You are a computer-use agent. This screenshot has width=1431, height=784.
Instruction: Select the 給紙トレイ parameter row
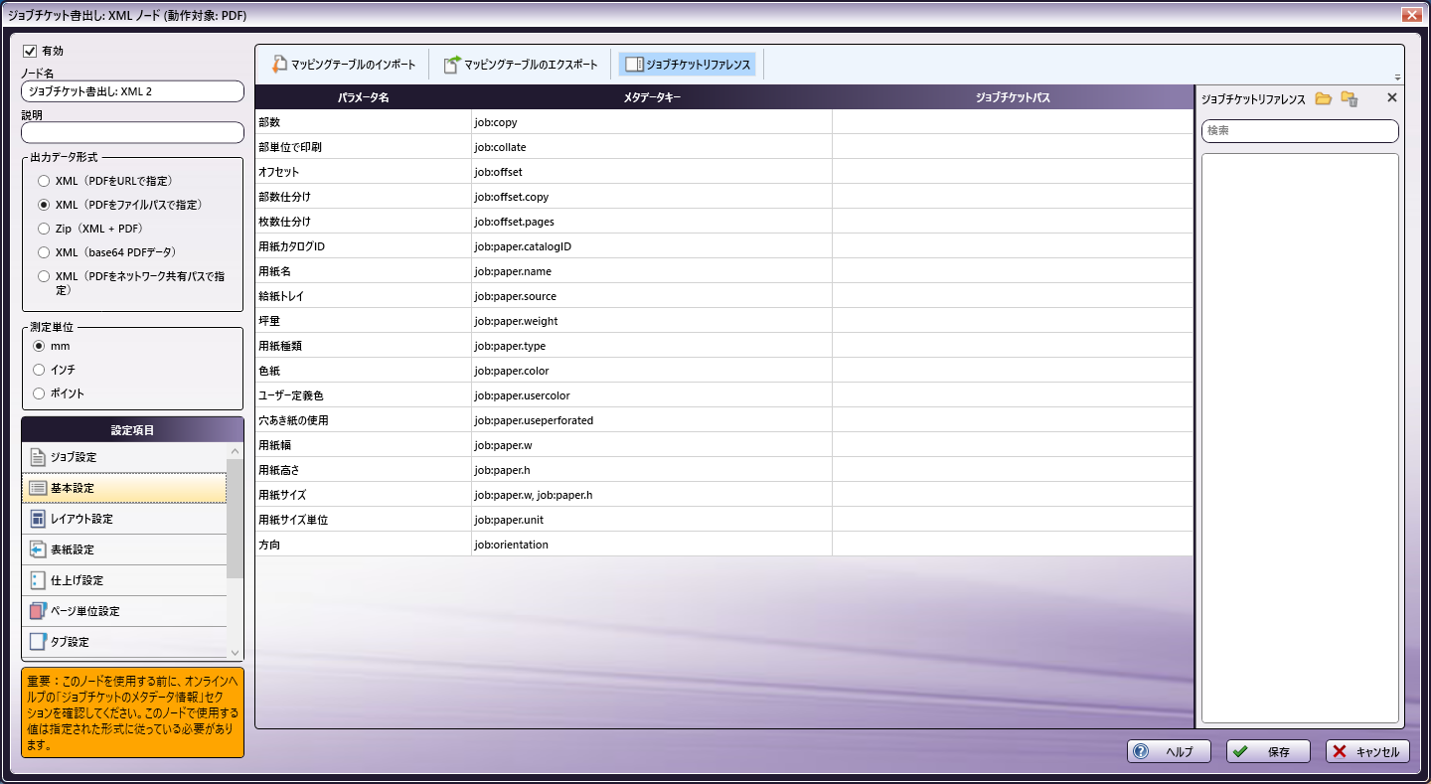[724, 296]
